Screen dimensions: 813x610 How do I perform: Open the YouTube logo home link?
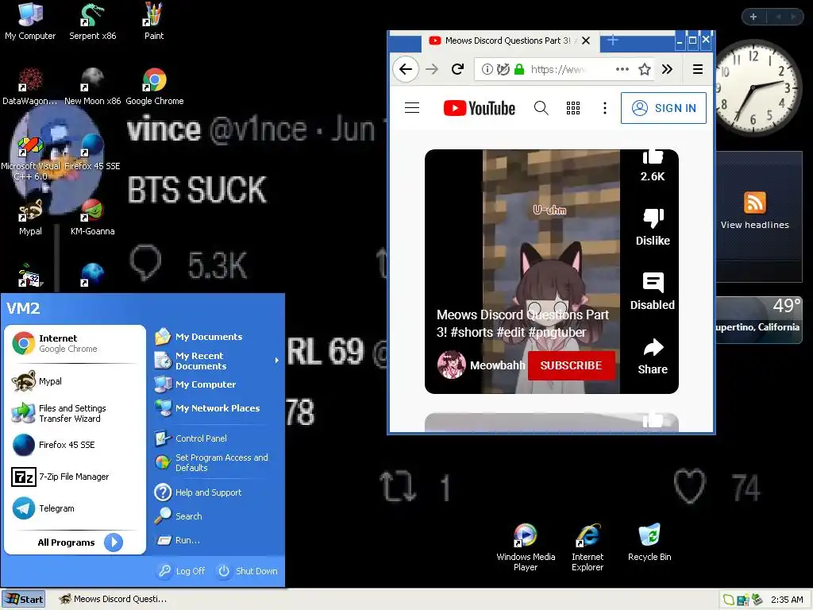tap(480, 108)
